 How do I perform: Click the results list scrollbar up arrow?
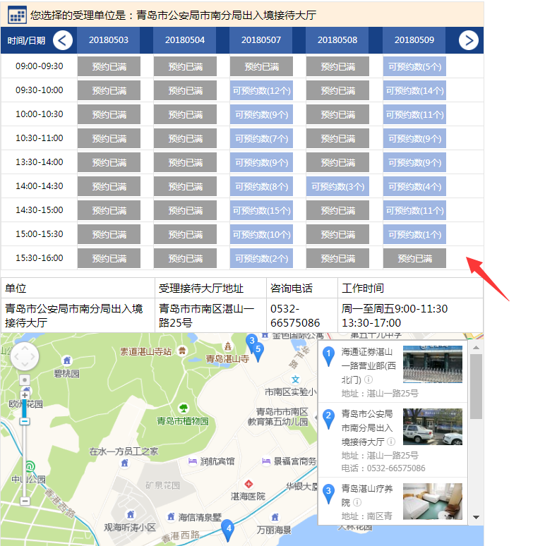coord(476,348)
